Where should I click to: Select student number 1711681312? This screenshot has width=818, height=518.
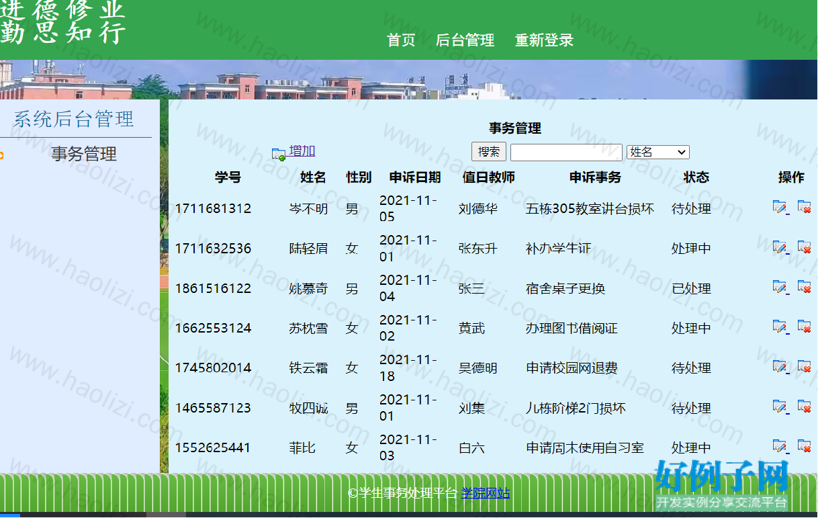coord(213,209)
